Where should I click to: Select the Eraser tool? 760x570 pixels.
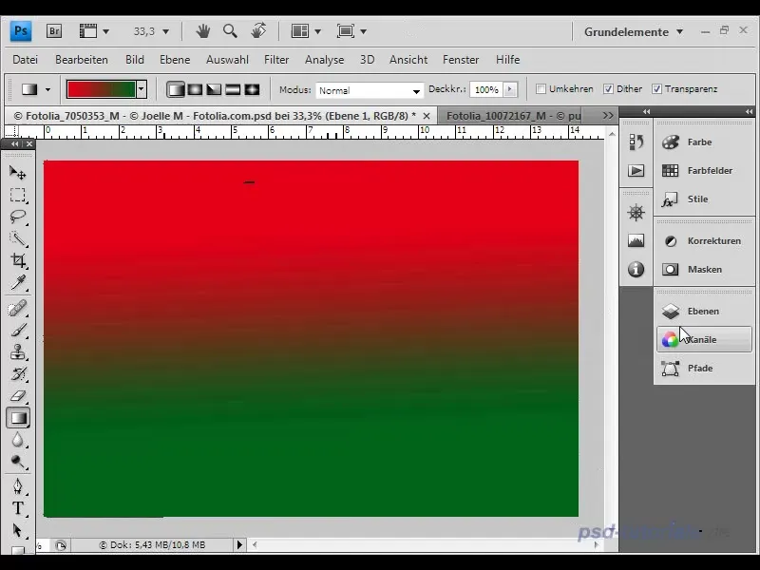[x=17, y=396]
